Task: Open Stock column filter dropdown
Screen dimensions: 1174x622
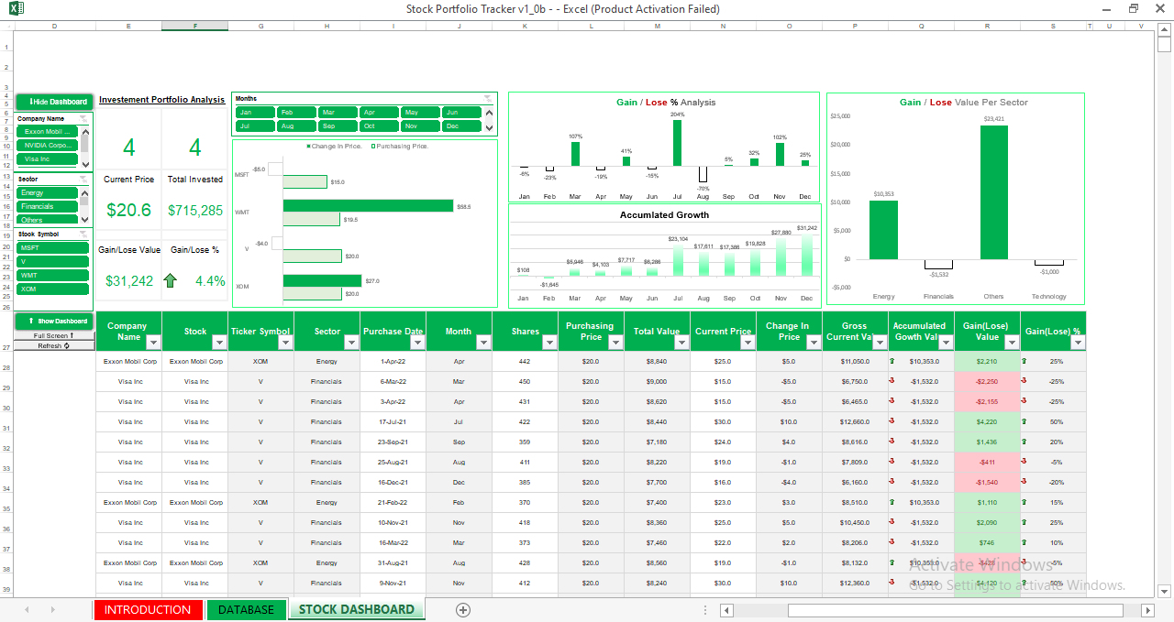Action: tap(219, 343)
